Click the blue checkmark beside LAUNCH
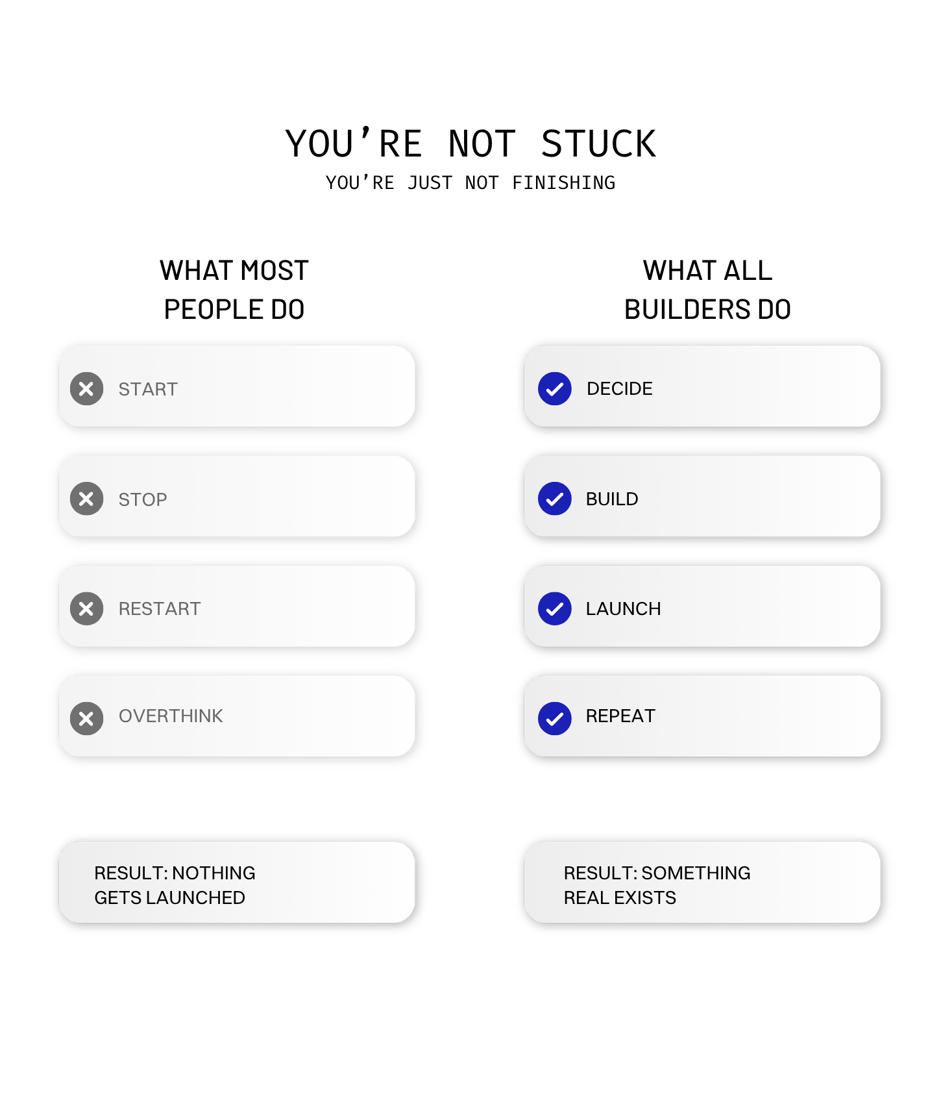Screen dimensions: 941x1117 pos(554,609)
